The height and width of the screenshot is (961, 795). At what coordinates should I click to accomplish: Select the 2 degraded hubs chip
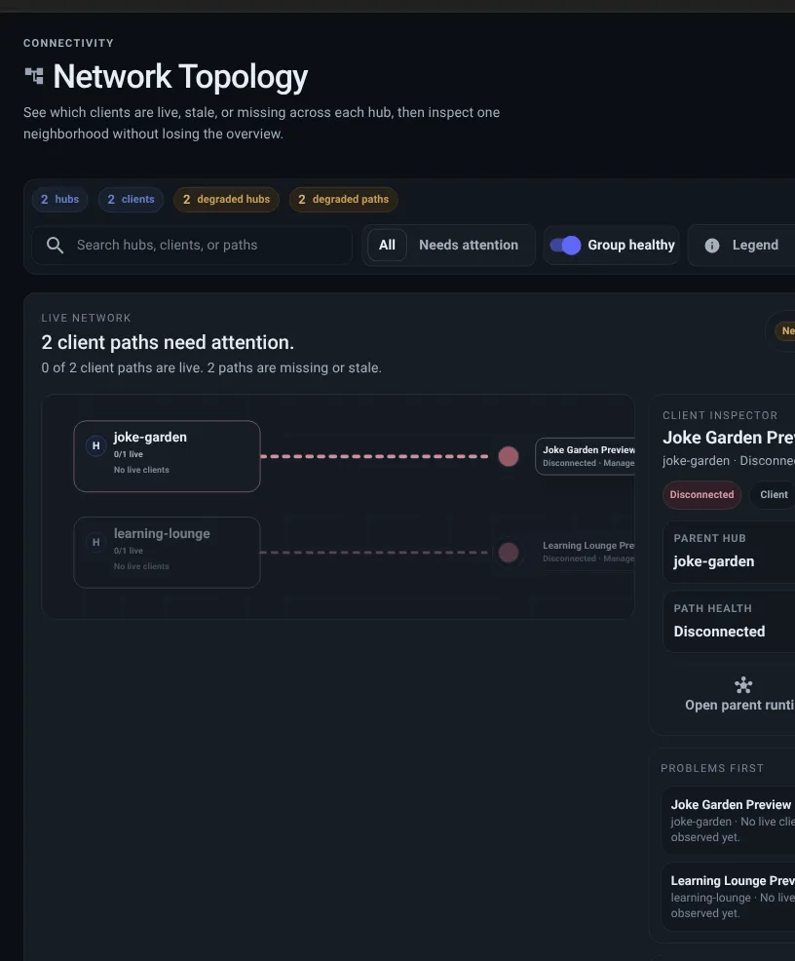coord(226,199)
